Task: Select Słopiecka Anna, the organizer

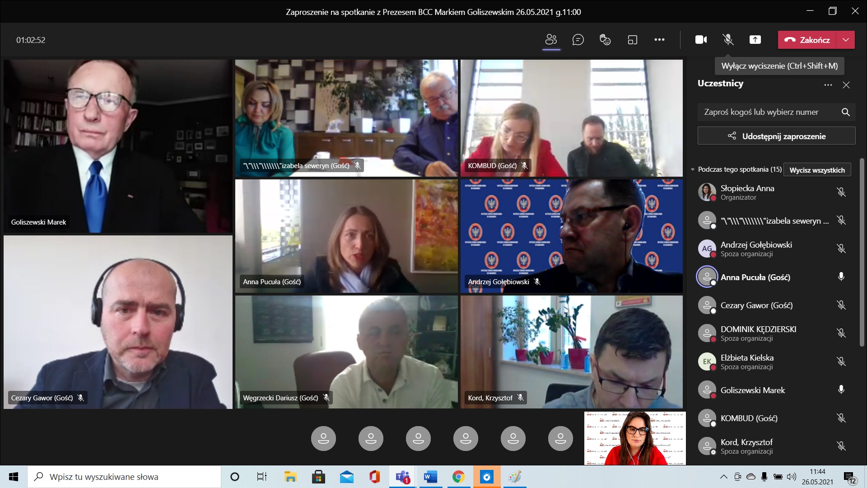Action: tap(747, 192)
